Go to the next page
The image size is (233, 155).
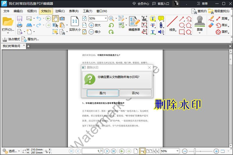(x=107, y=151)
